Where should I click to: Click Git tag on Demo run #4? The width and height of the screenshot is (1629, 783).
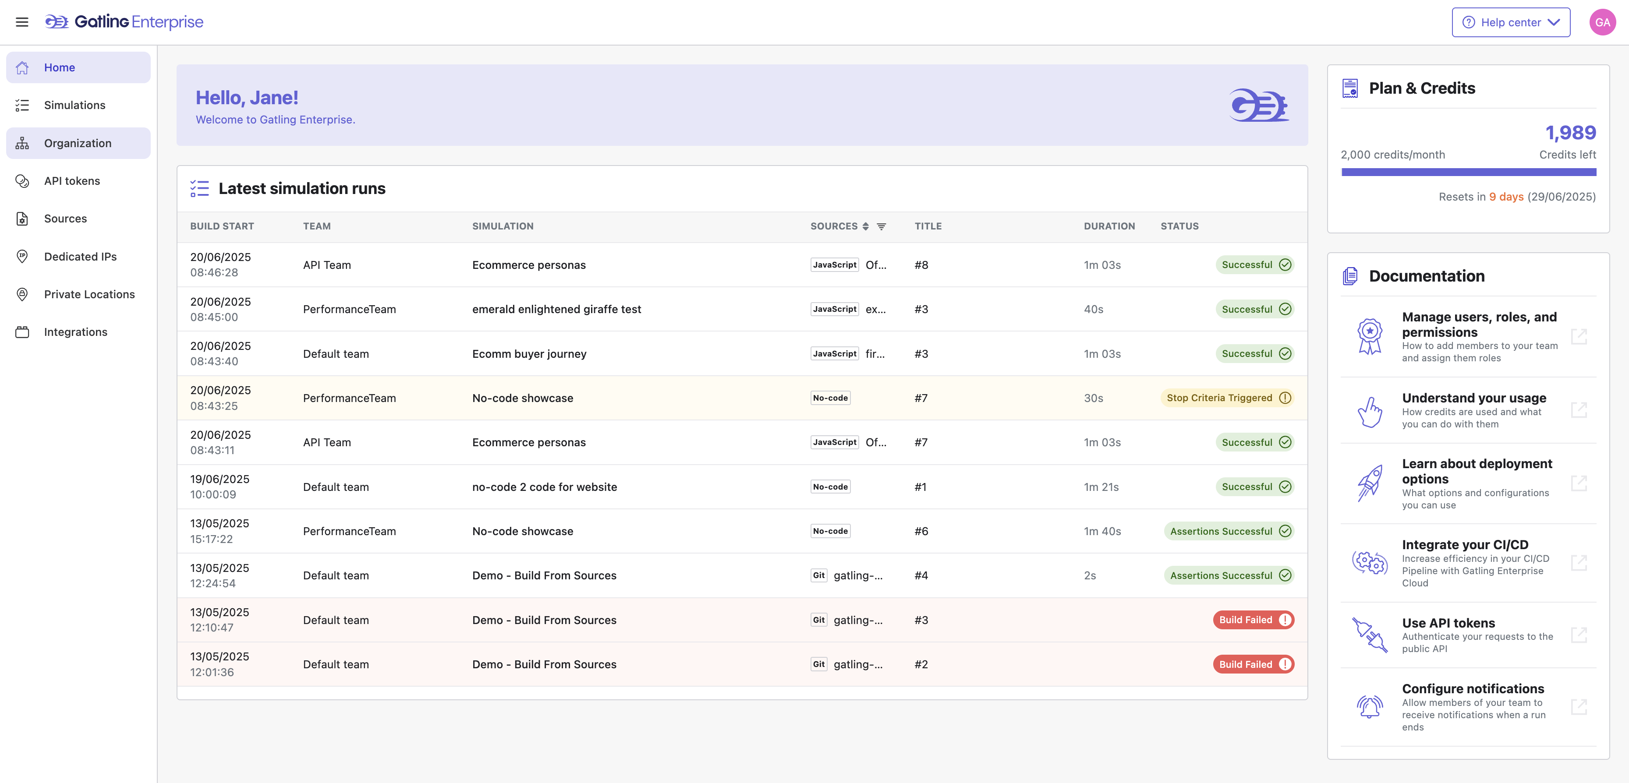[x=818, y=576]
